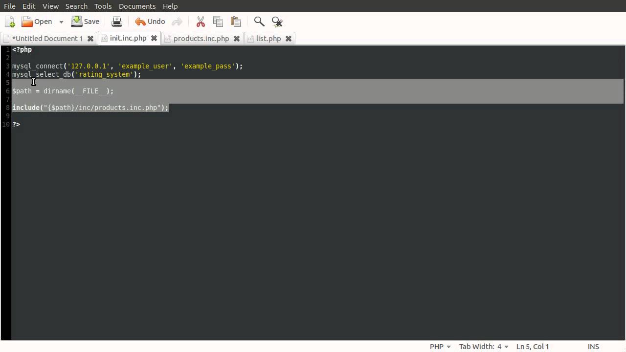The height and width of the screenshot is (352, 626).
Task: Open Find with magnifier icon
Action: (x=259, y=22)
